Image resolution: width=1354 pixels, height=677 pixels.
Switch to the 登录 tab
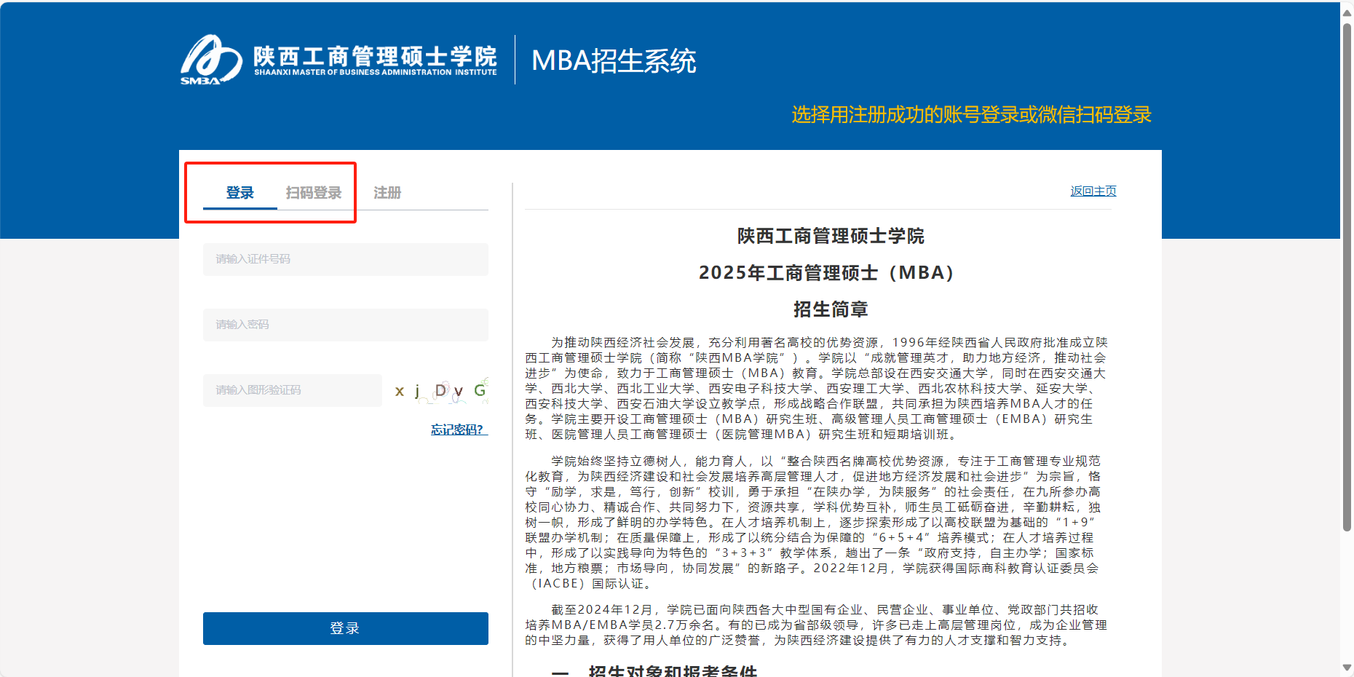coord(239,193)
